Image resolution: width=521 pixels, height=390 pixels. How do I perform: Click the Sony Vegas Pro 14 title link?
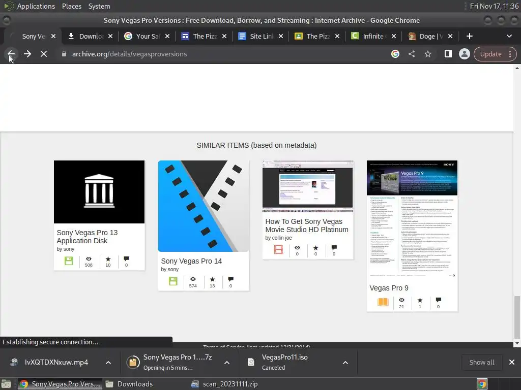click(191, 262)
